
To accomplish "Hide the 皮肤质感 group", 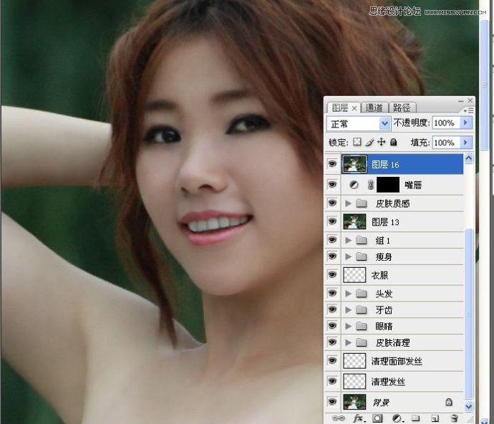I will 332,203.
